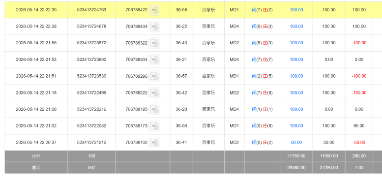Open video replay icon for round 706788222

(x=154, y=93)
